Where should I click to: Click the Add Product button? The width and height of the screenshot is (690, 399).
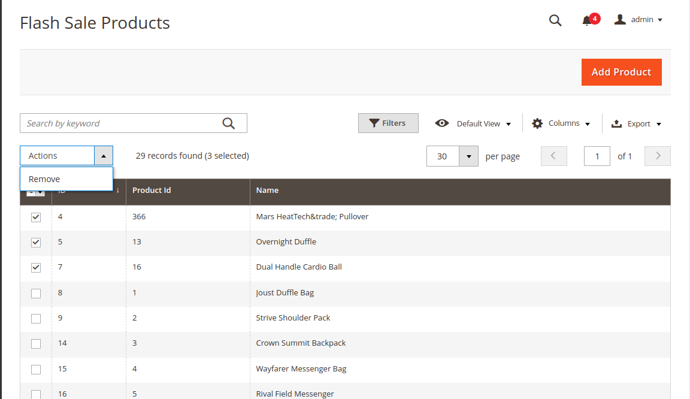[621, 72]
